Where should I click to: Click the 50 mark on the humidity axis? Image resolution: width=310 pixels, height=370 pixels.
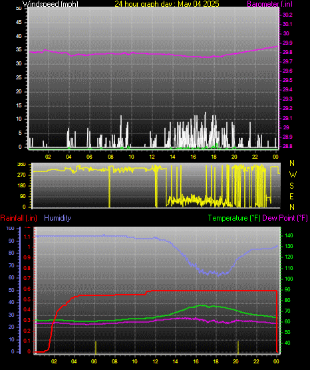click(11, 290)
